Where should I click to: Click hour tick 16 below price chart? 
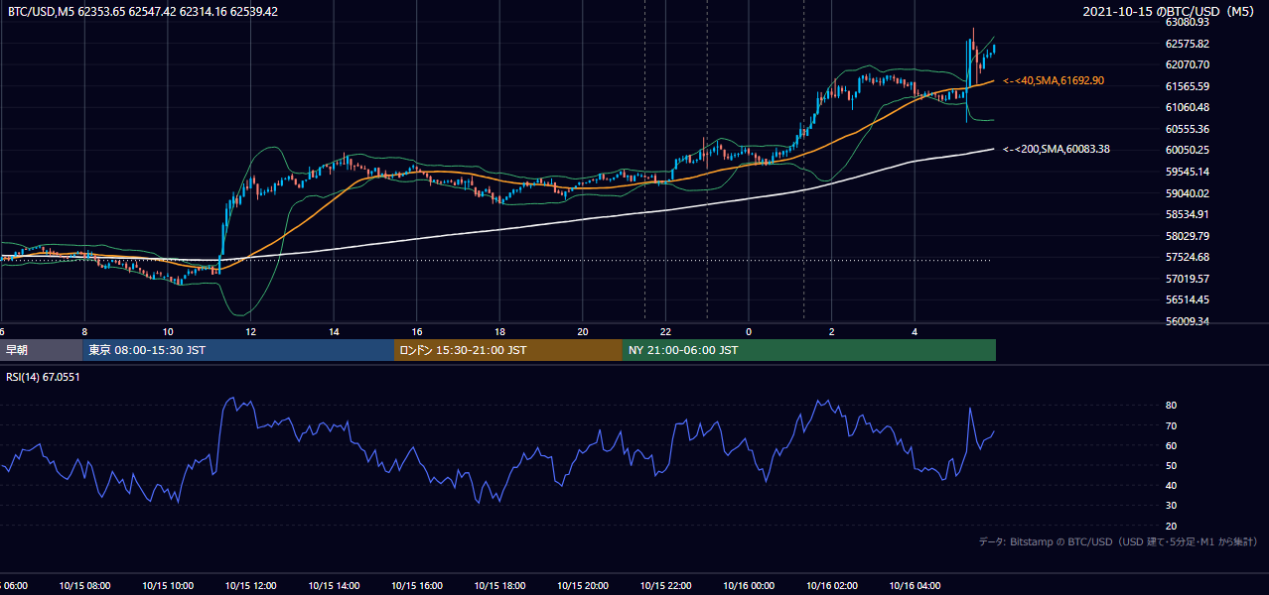pos(417,331)
